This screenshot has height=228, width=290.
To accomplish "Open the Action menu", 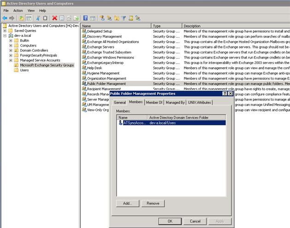I will pos(18,10).
